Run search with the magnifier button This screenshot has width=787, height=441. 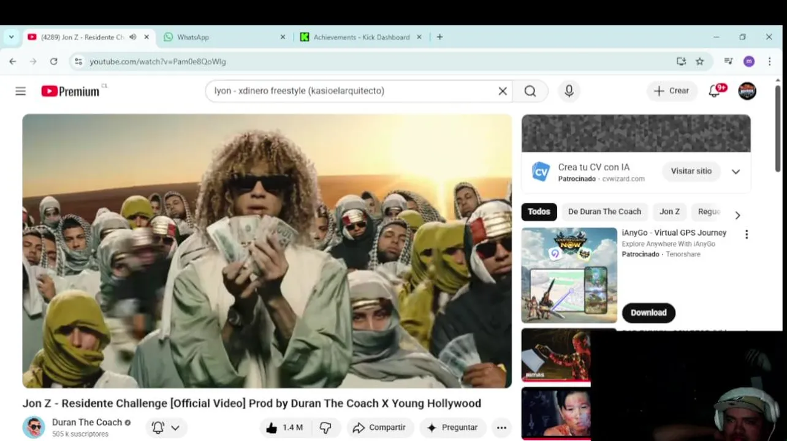pos(530,91)
